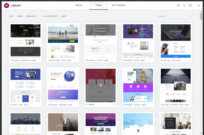The height and width of the screenshot is (135, 204).
Task: Open the import template upload icon
Action: click(x=178, y=6)
